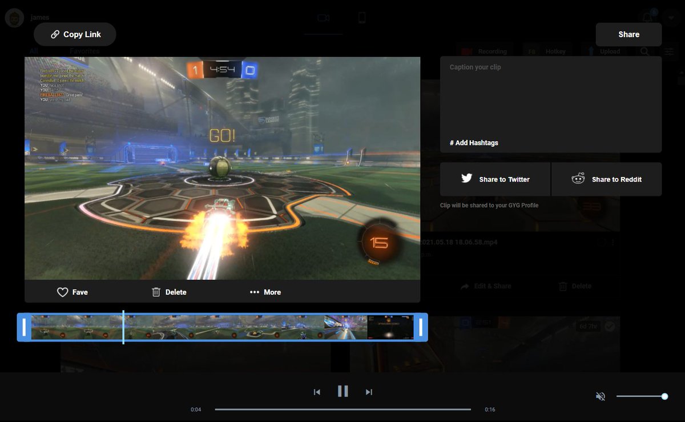685x422 pixels.
Task: Click Share to Reddit
Action: coord(607,179)
